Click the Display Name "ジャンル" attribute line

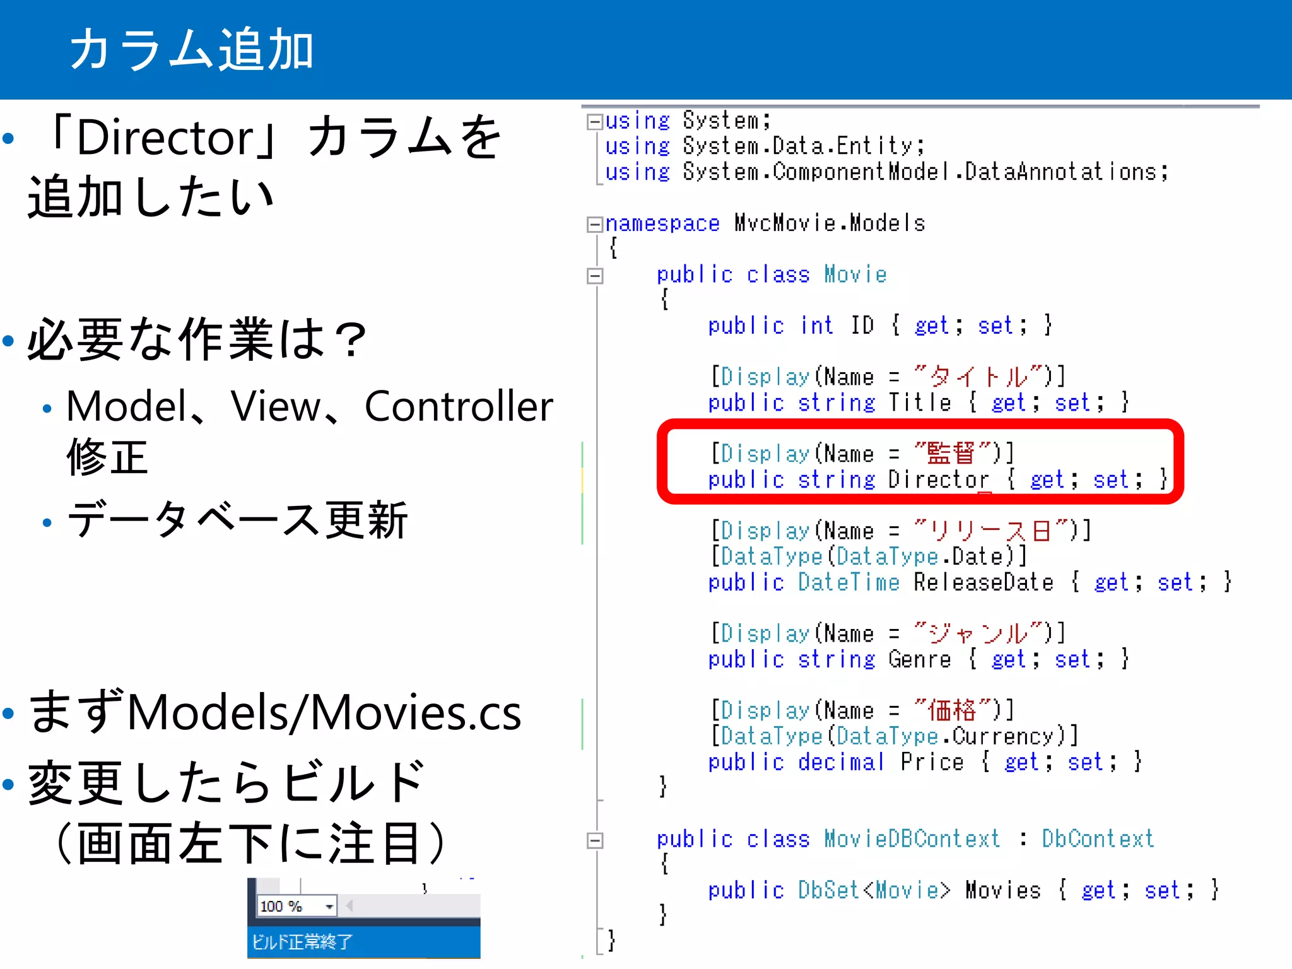pos(888,633)
